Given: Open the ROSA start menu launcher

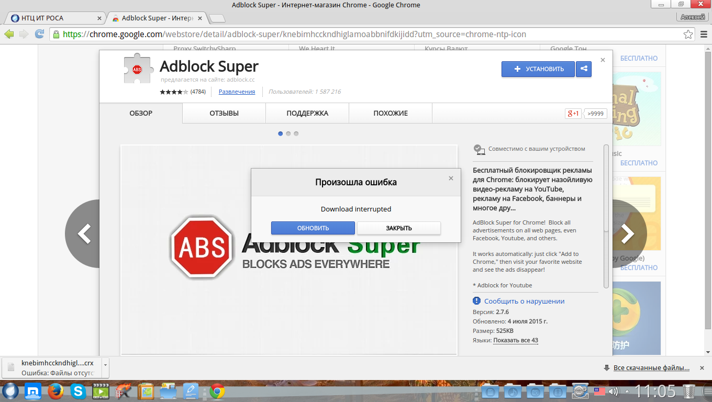Looking at the screenshot, I should [10, 391].
